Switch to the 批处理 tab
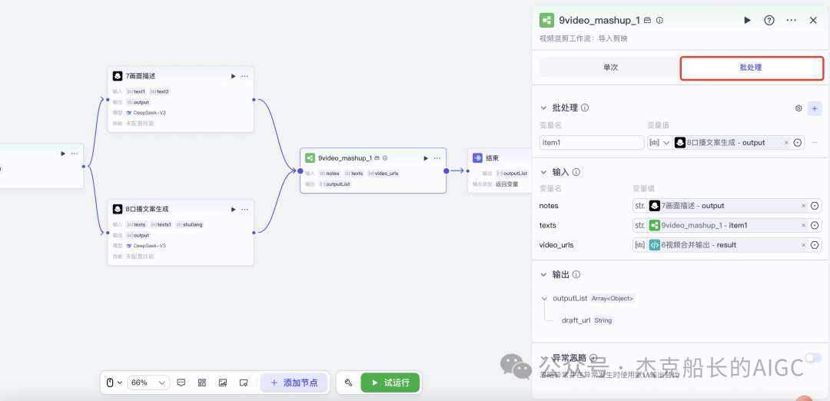 (x=751, y=68)
